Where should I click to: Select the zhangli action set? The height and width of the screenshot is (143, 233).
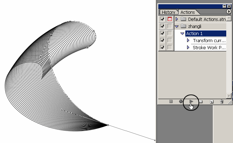click(x=195, y=26)
